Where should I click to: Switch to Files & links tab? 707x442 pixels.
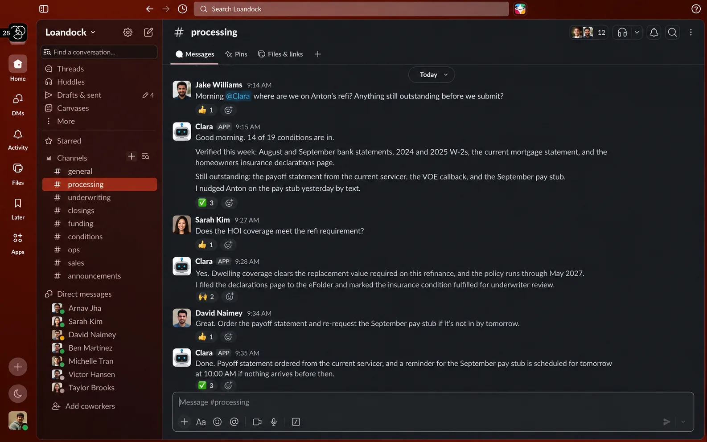[x=281, y=54]
